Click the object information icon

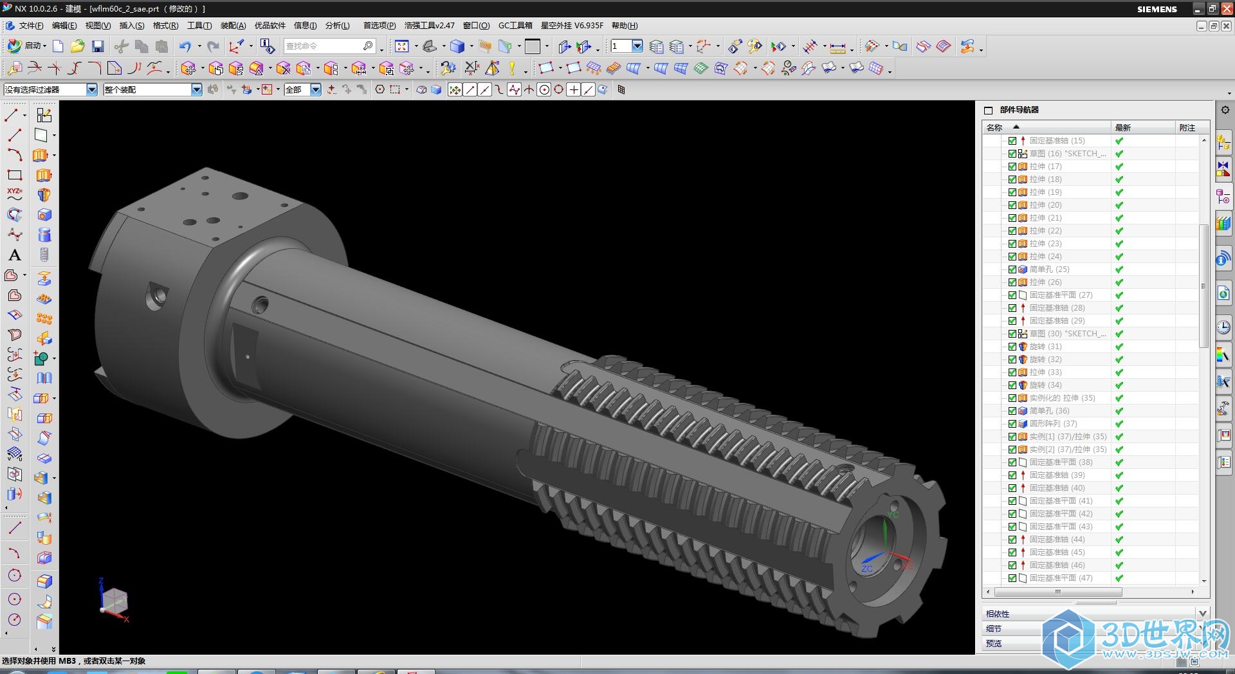267,46
